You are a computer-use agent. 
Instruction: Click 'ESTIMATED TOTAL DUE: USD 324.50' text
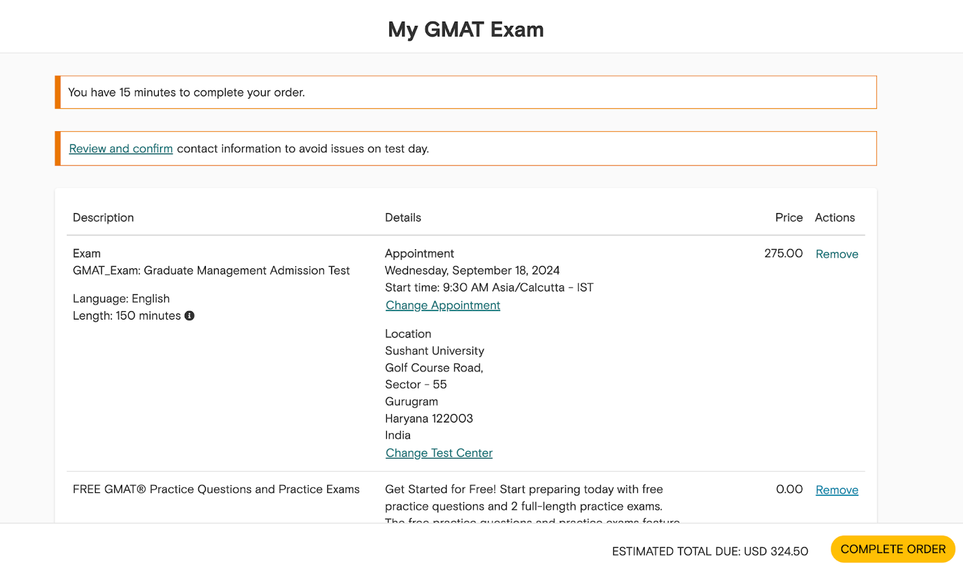point(710,551)
